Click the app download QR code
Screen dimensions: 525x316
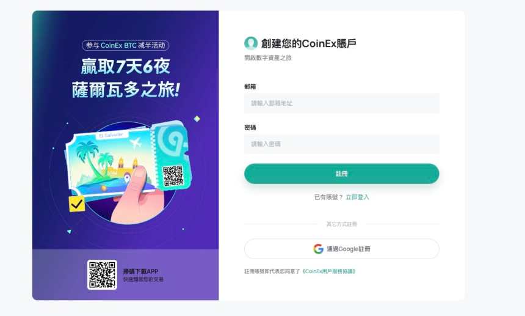point(102,274)
